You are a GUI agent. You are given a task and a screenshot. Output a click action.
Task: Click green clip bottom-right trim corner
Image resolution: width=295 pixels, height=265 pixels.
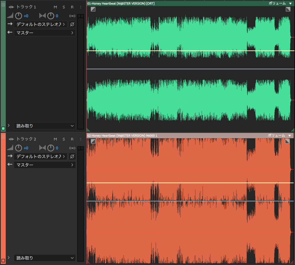click(293, 130)
